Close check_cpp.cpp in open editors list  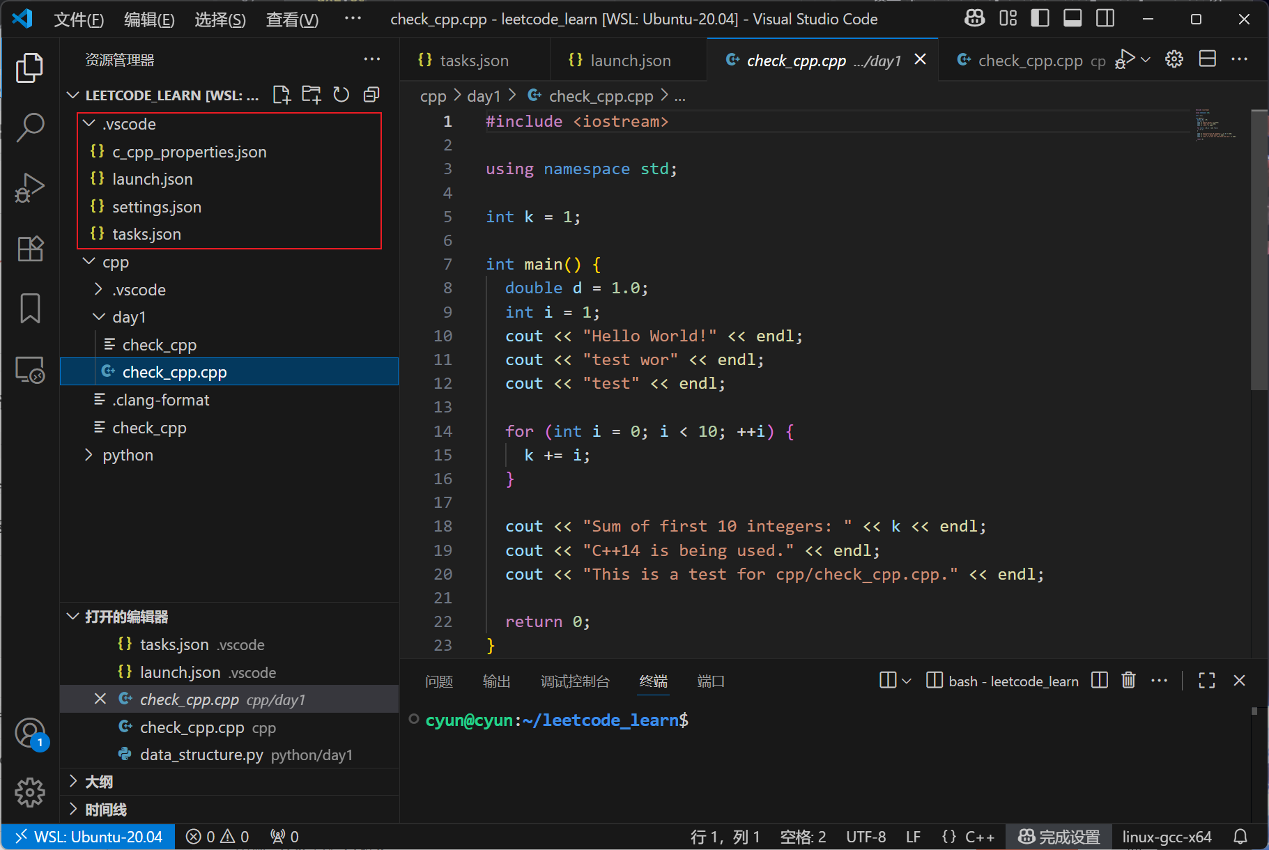pyautogui.click(x=100, y=699)
